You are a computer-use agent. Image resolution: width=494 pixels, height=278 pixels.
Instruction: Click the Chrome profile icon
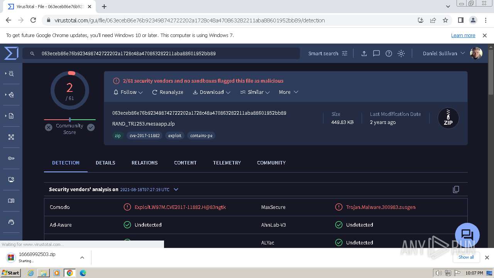point(473,20)
